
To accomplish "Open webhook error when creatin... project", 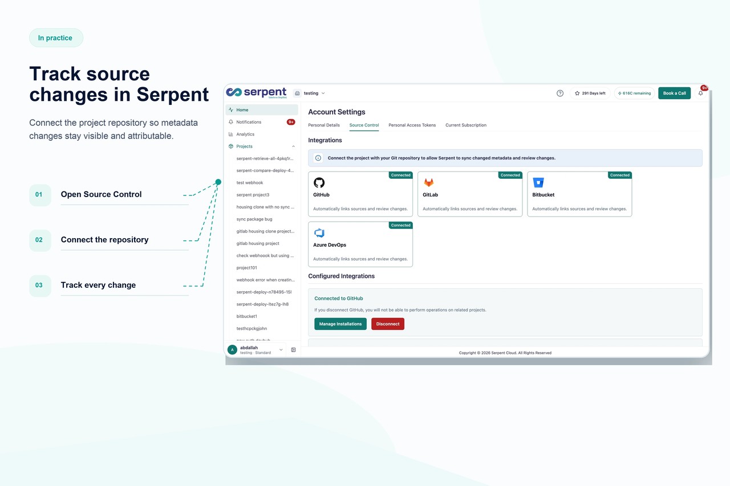I will [265, 280].
